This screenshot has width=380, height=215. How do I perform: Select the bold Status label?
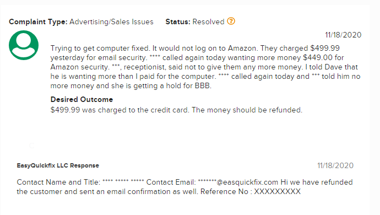point(178,22)
